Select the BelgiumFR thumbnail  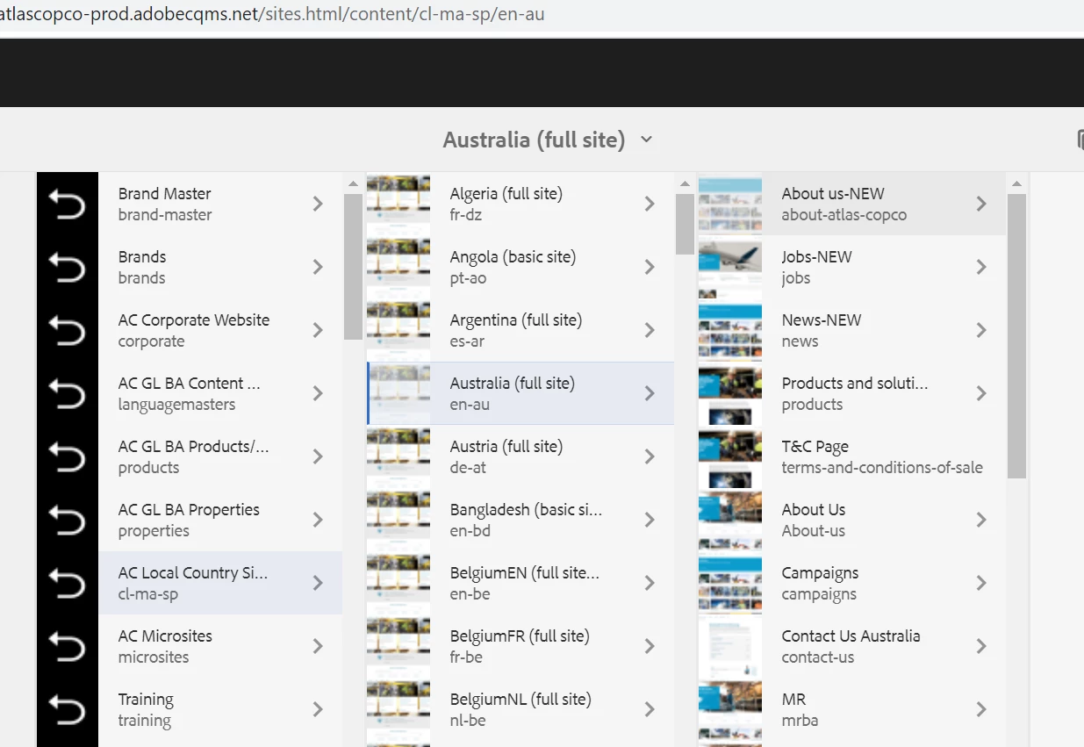click(398, 646)
